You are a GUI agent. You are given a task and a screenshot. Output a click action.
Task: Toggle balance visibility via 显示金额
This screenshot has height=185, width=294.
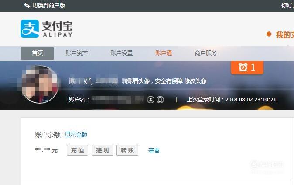coord(76,135)
